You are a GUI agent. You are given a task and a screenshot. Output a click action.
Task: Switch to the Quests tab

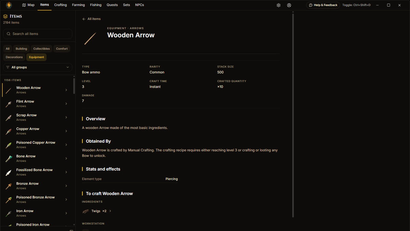coord(112,5)
